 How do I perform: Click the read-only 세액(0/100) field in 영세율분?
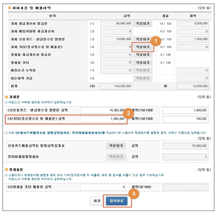(x=186, y=187)
